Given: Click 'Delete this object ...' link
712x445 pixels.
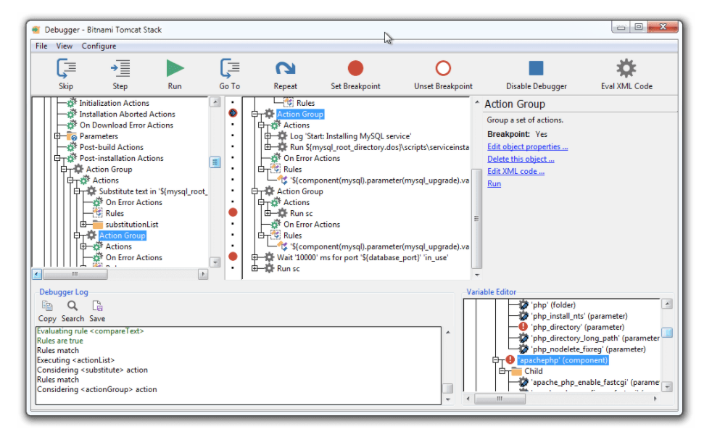Looking at the screenshot, I should (521, 159).
